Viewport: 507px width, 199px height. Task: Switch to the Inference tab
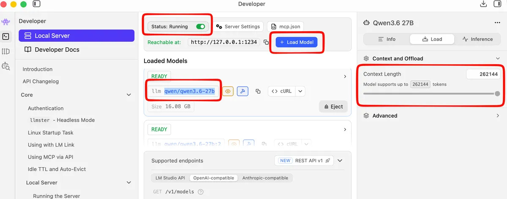(x=477, y=39)
